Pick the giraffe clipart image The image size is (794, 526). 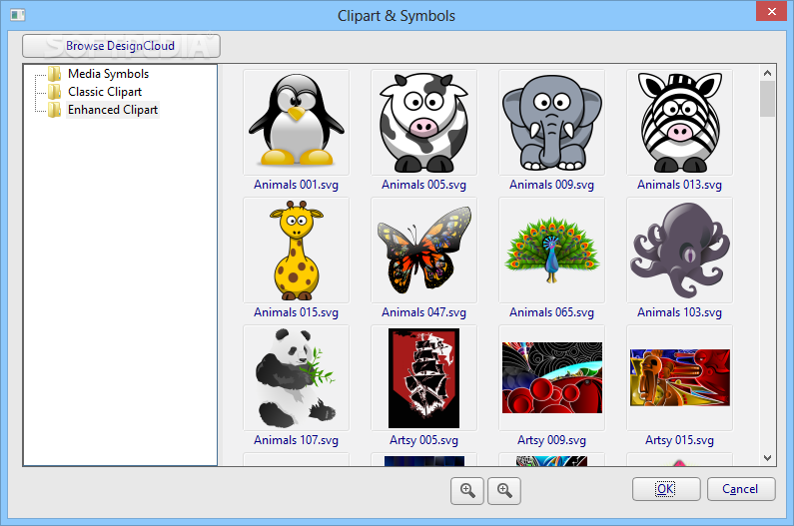(x=297, y=251)
